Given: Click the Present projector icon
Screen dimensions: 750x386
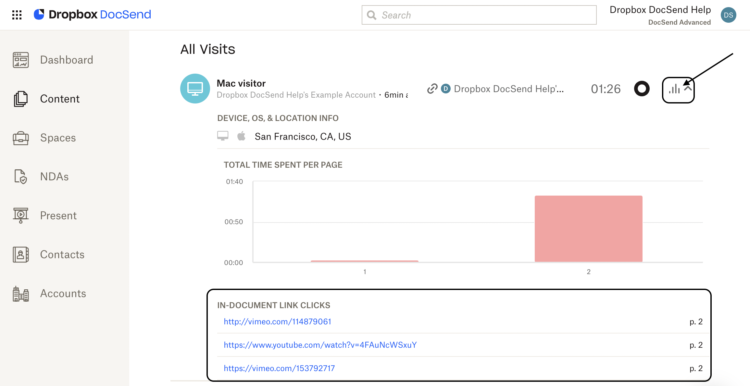Looking at the screenshot, I should click(21, 216).
